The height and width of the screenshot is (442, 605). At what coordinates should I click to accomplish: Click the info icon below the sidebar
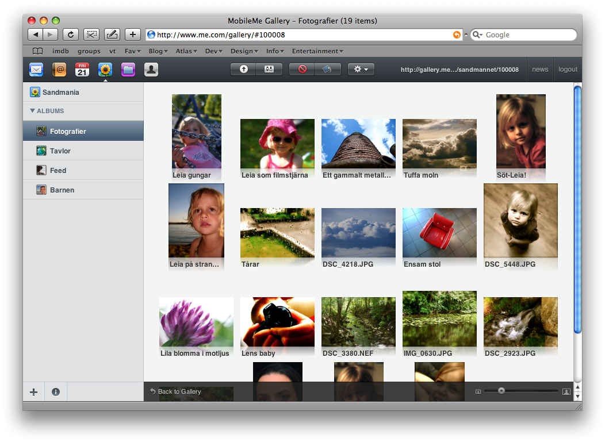pyautogui.click(x=56, y=392)
